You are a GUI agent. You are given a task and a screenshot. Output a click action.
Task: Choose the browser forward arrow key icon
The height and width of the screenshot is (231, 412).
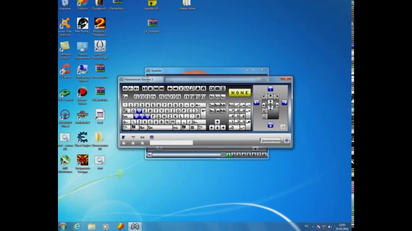[x=175, y=88]
